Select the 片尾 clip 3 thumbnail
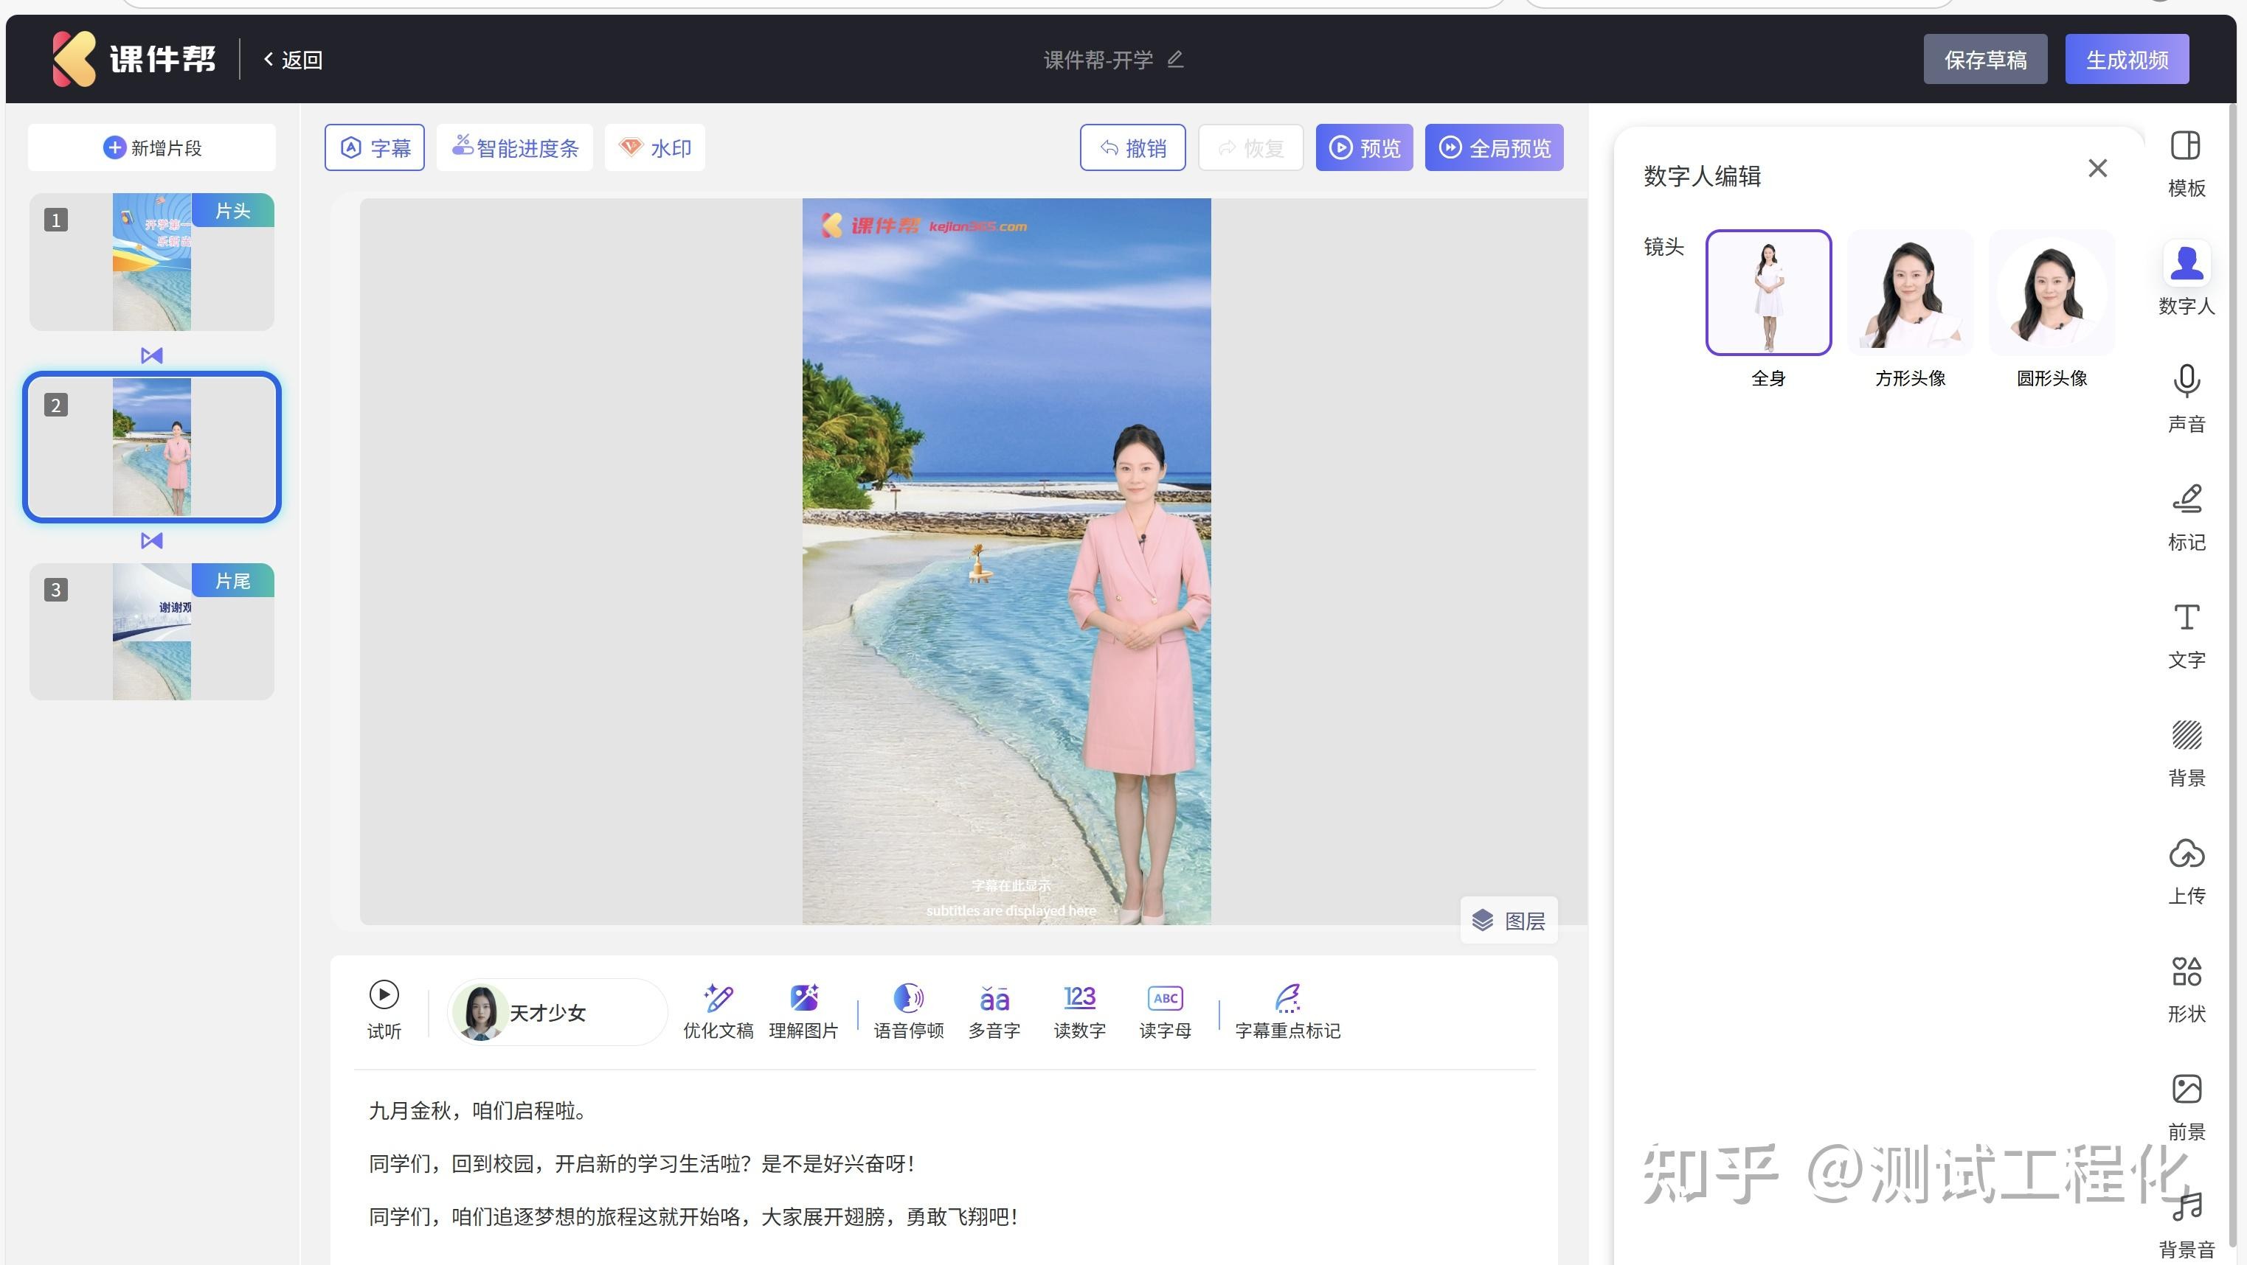Image resolution: width=2247 pixels, height=1265 pixels. (x=152, y=631)
